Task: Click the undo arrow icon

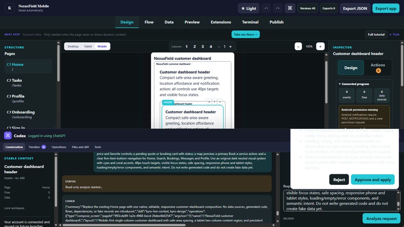Action: tap(266, 8)
